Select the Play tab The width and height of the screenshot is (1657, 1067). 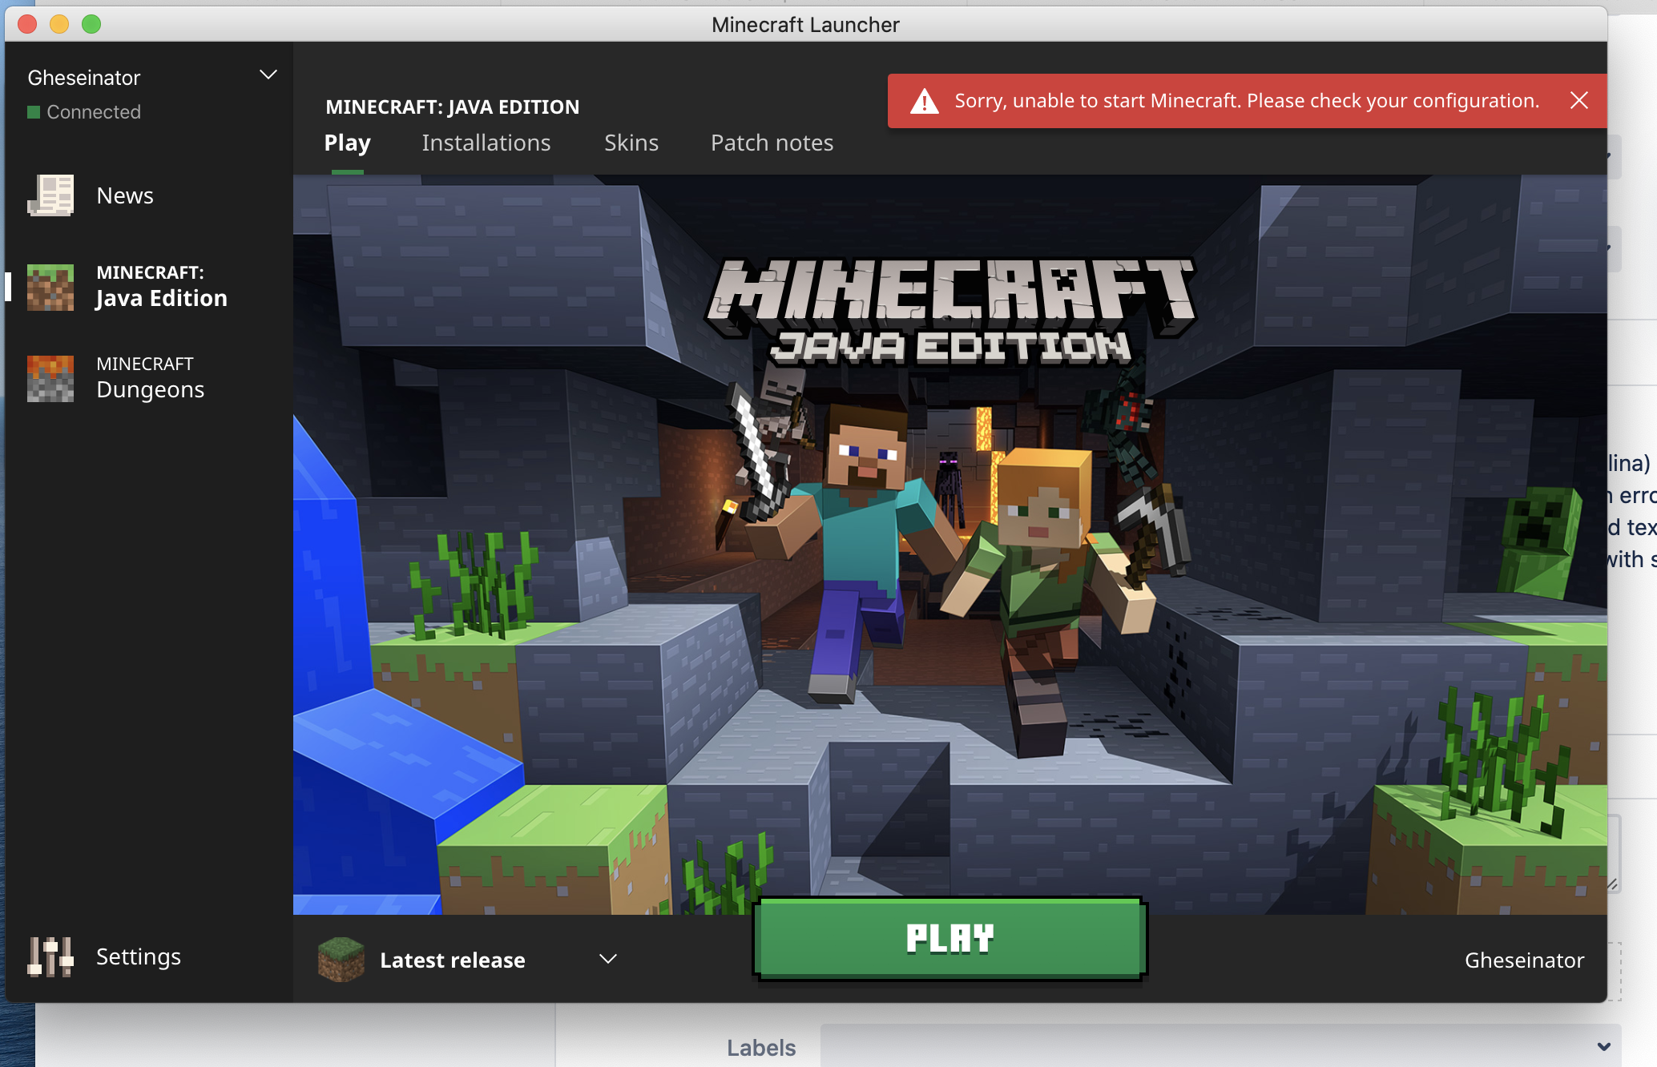click(347, 143)
